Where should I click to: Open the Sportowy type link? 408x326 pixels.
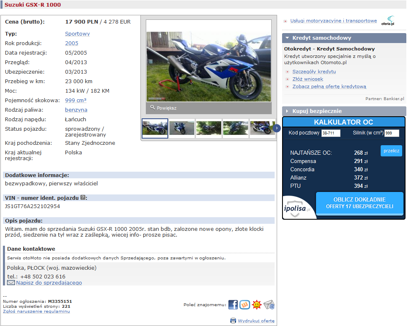(77, 34)
